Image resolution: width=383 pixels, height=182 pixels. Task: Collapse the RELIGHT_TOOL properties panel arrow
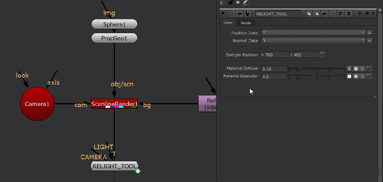click(224, 13)
